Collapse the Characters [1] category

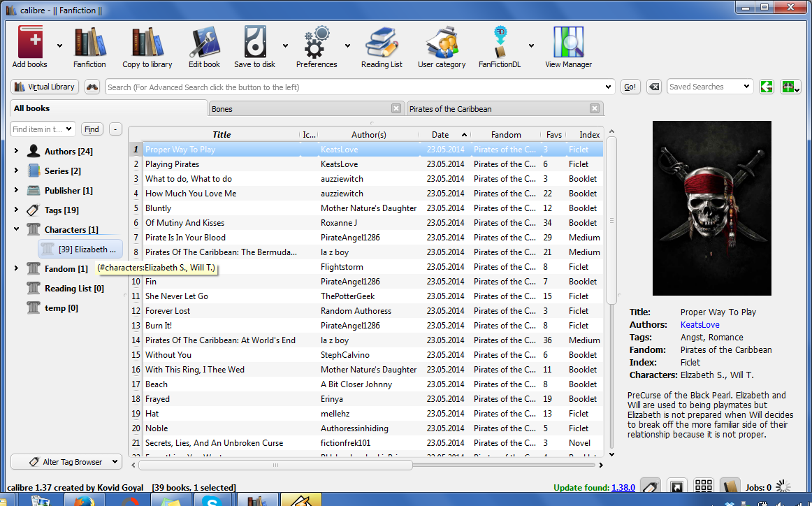[16, 229]
